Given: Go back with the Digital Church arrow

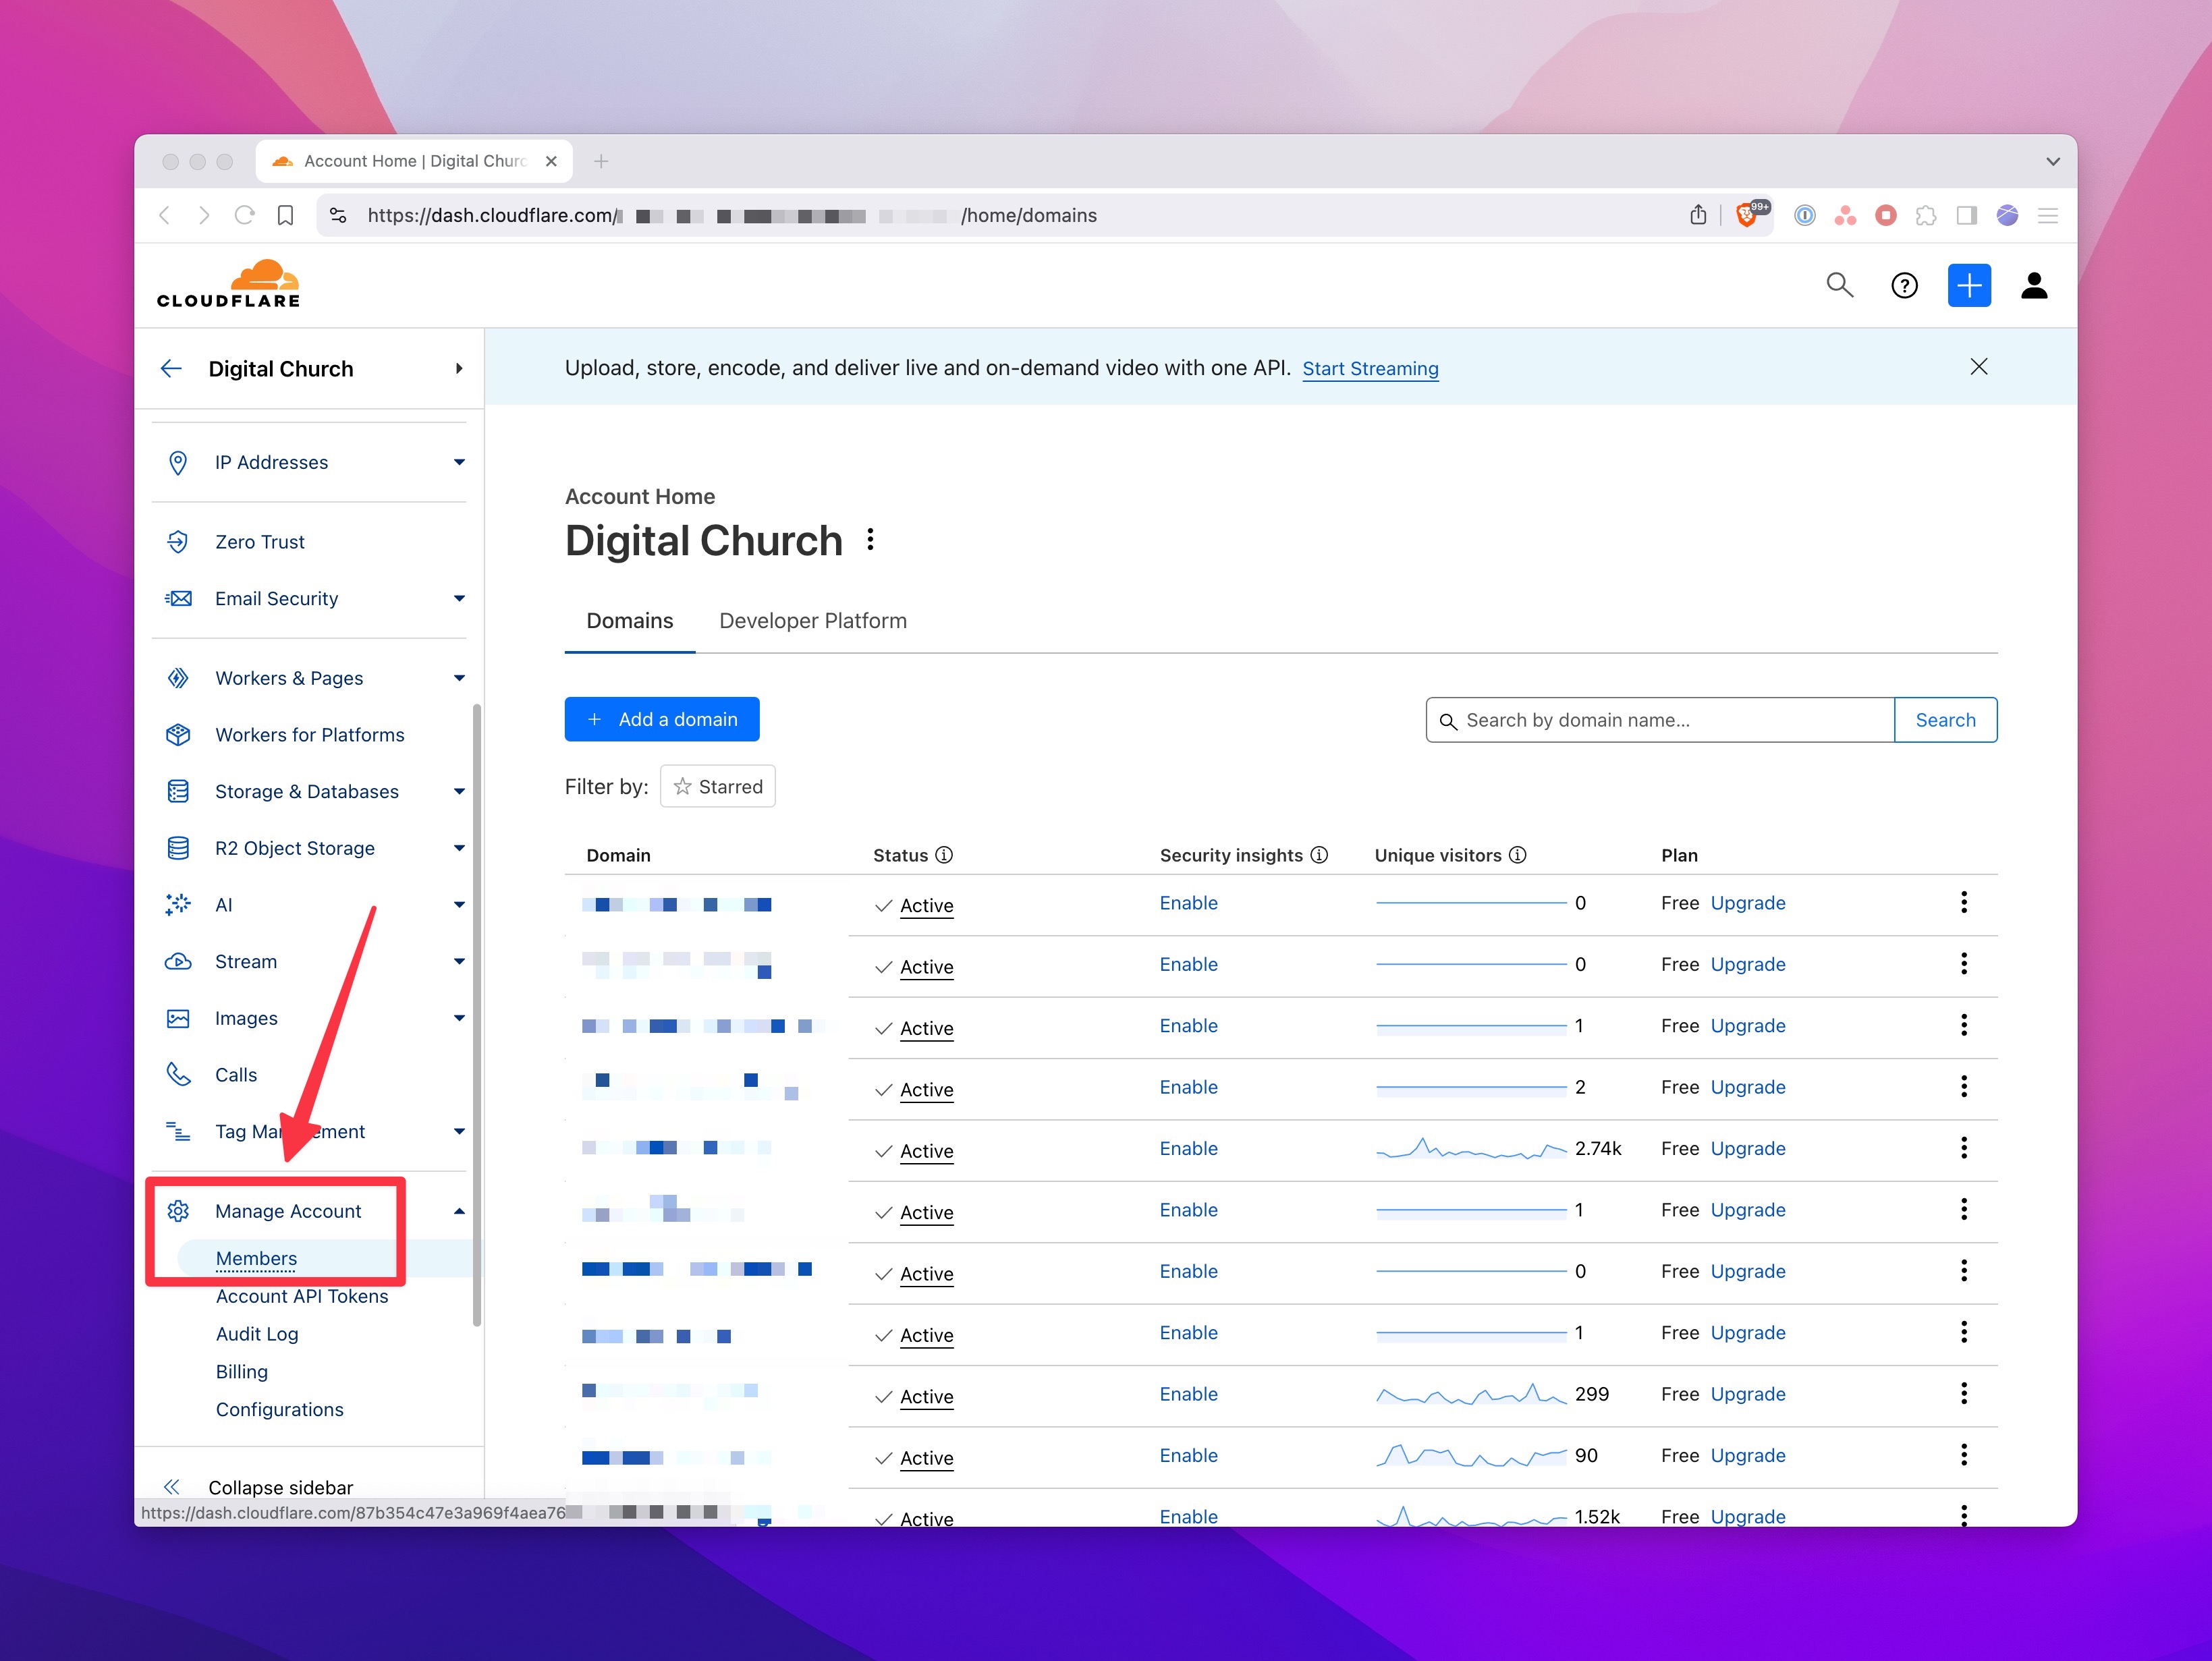Looking at the screenshot, I should click(171, 369).
